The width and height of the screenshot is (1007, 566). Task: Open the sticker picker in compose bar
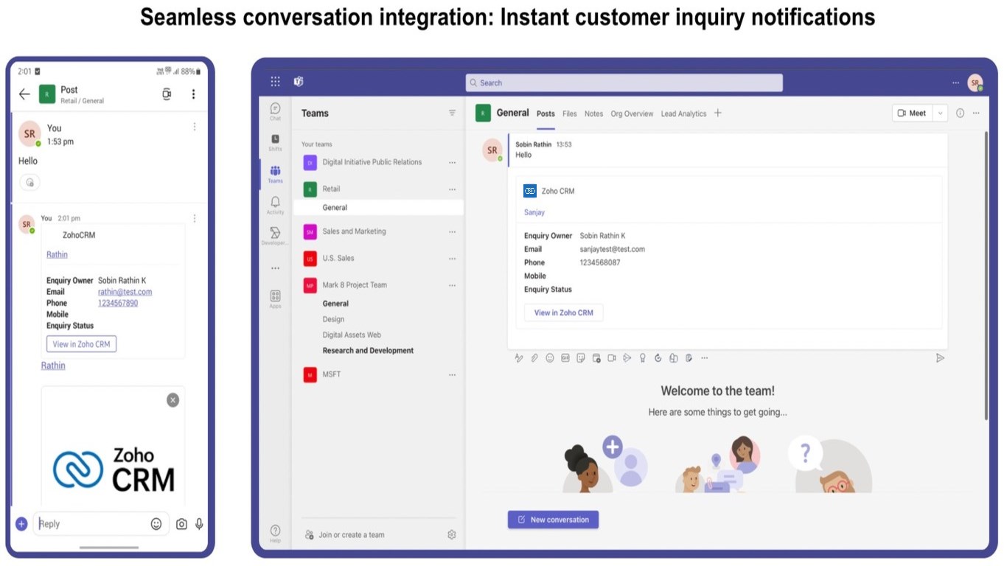point(581,358)
